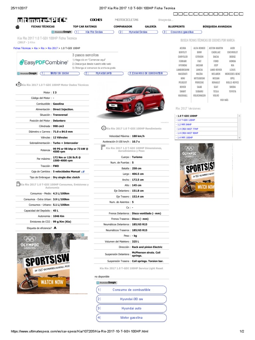Click bottom Hyundai auto ad button
The image size is (255, 340).
click(x=131, y=308)
